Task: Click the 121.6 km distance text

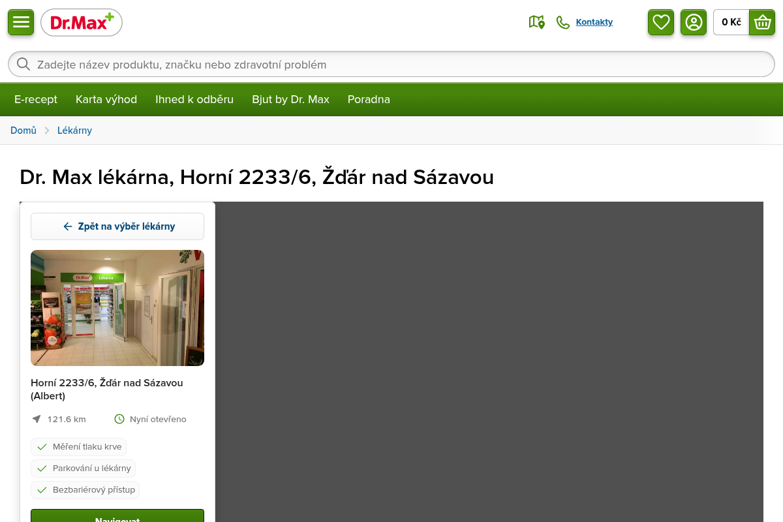Action: [x=67, y=419]
